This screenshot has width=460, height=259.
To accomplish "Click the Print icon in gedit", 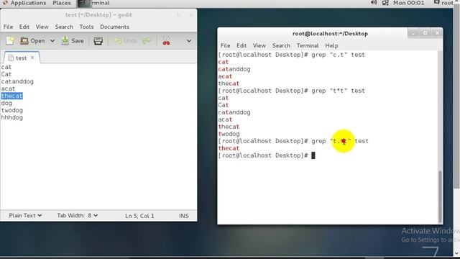I will pyautogui.click(x=98, y=41).
